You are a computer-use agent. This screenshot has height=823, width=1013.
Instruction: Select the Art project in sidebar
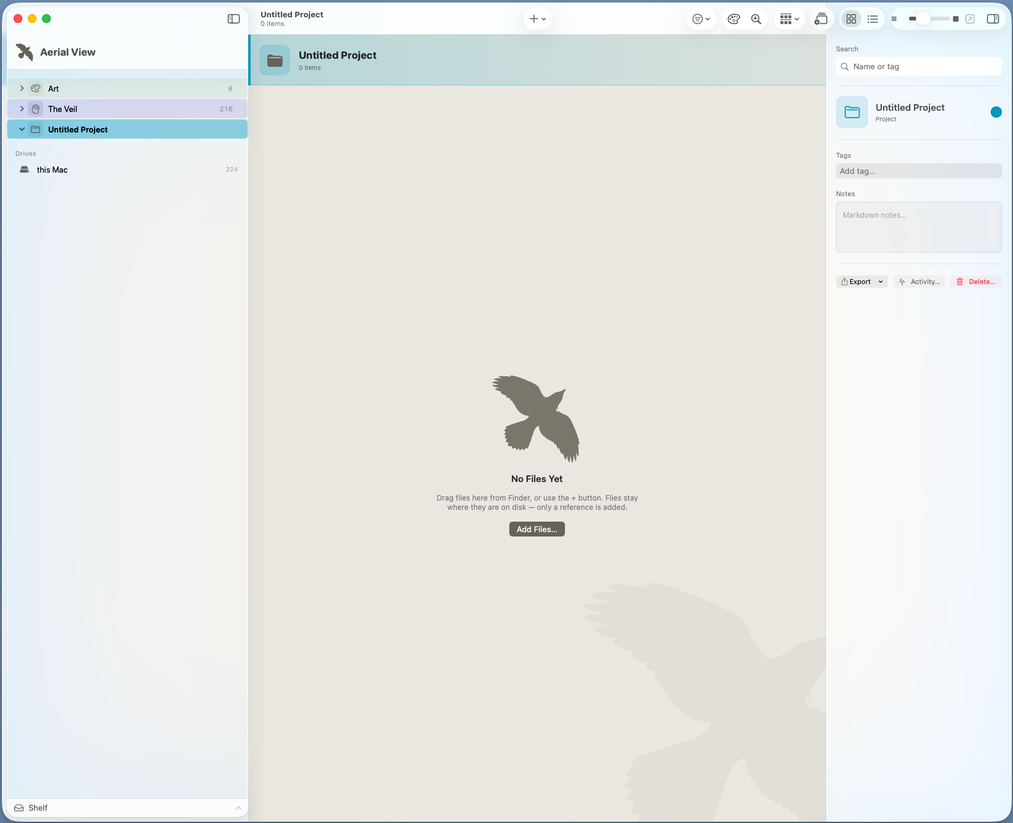[127, 88]
